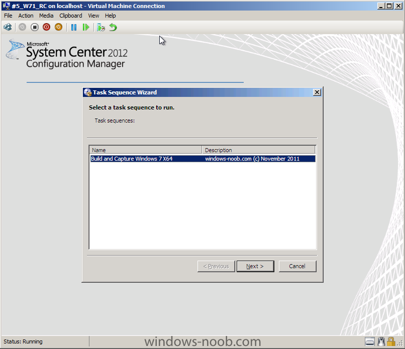Select Build and Capture Windows 7 X64
The height and width of the screenshot is (349, 405).
click(202, 159)
